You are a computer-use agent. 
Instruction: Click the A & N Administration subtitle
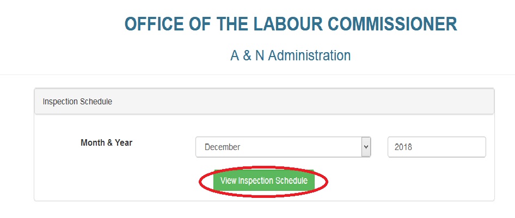pos(290,55)
